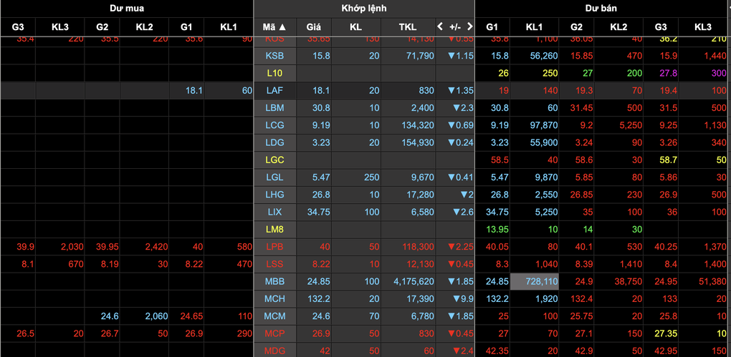This screenshot has width=731, height=357.
Task: Click the down arrow in MCH's change cell
Action: point(451,298)
